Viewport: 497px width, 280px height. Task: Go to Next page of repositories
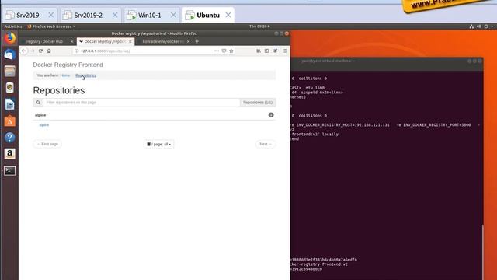(266, 144)
